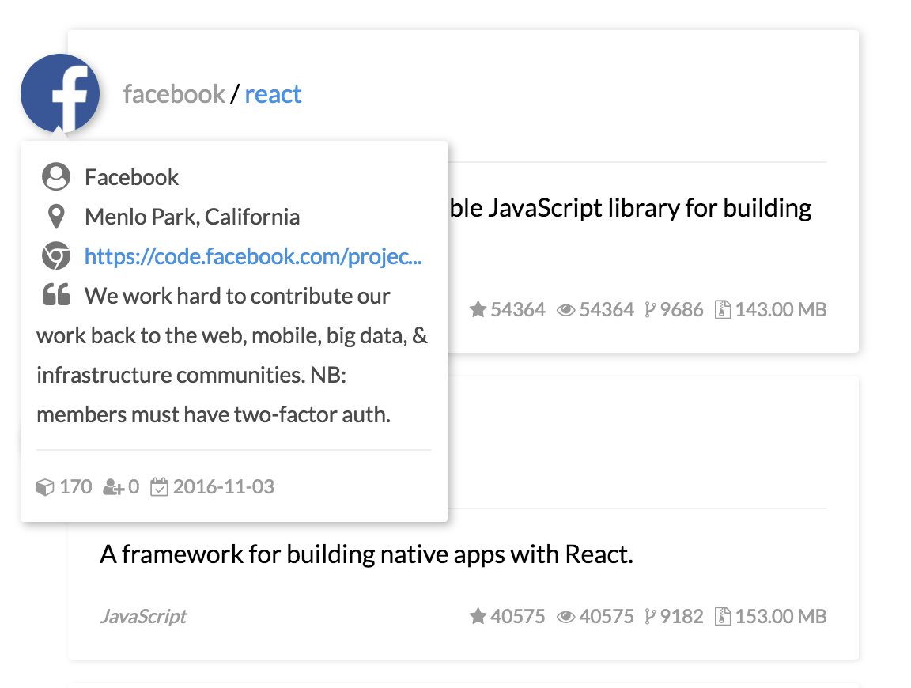
Task: Click the '9182' forks count
Action: pos(682,616)
